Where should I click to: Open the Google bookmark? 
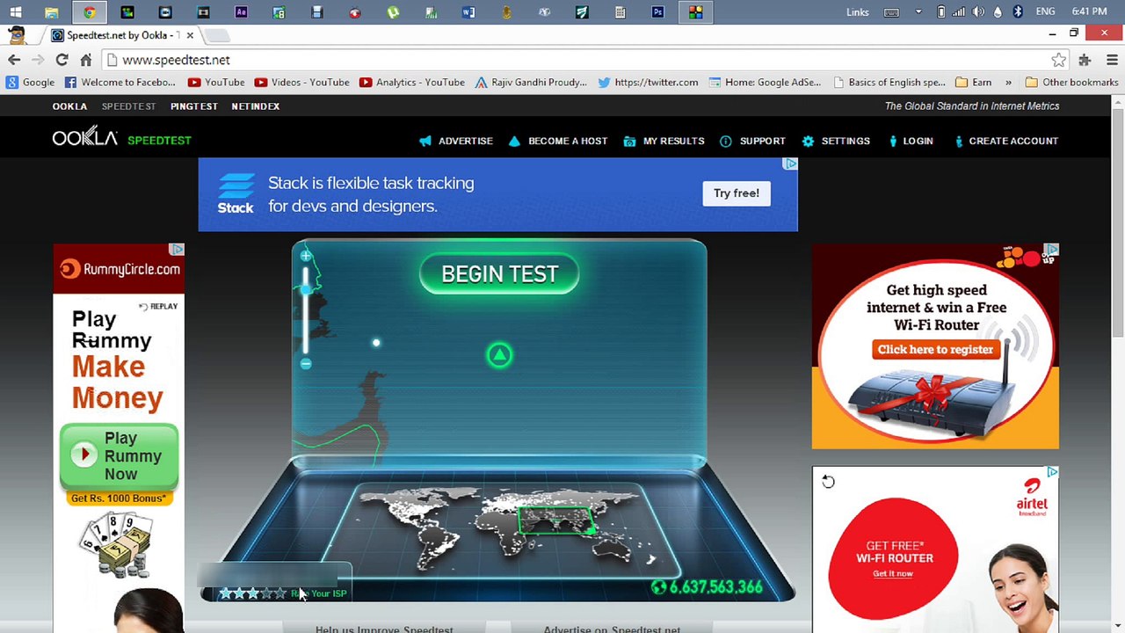click(30, 82)
